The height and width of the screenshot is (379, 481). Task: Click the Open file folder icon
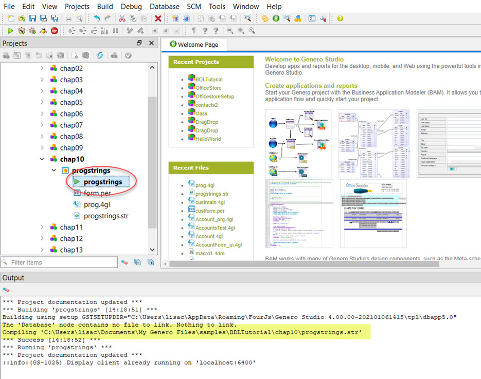22,18
